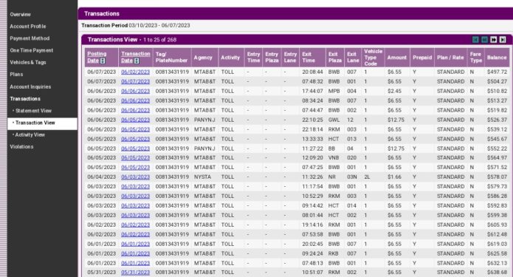
Task: Open transaction date link for 07:48:32 exit
Action: pyautogui.click(x=136, y=81)
